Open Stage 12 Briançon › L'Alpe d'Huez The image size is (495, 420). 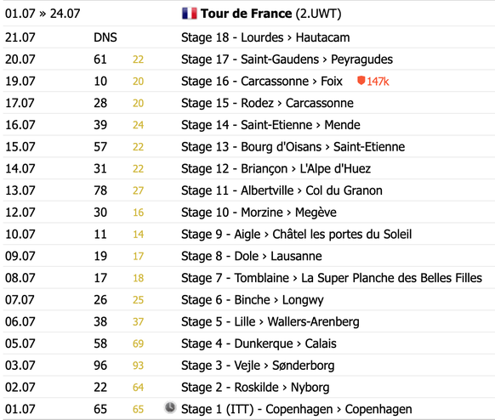[x=276, y=169]
